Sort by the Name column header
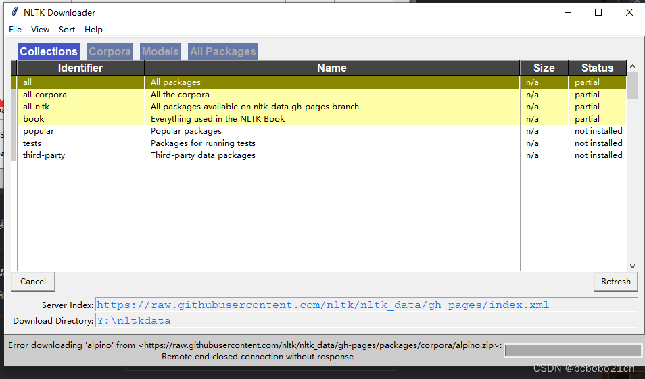The width and height of the screenshot is (645, 379). click(332, 68)
